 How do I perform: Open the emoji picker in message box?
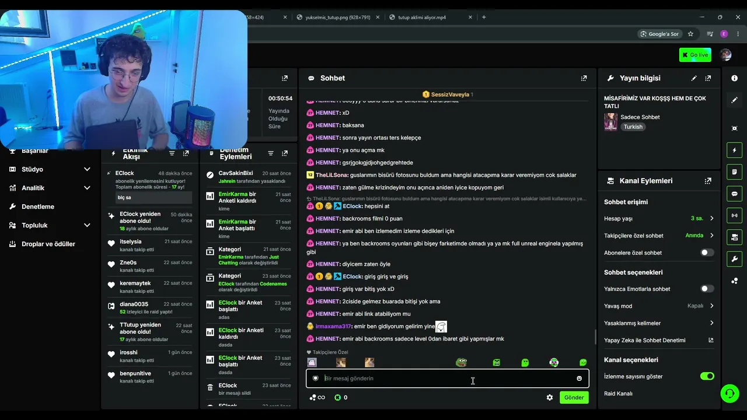click(579, 379)
